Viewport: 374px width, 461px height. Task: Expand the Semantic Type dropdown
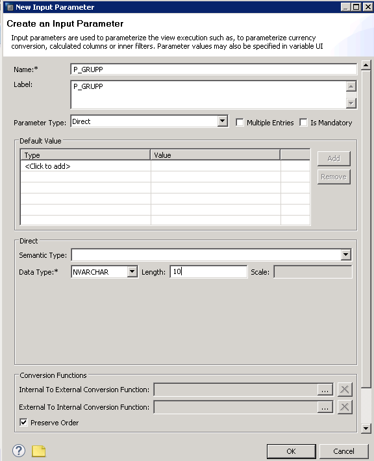[x=346, y=255]
